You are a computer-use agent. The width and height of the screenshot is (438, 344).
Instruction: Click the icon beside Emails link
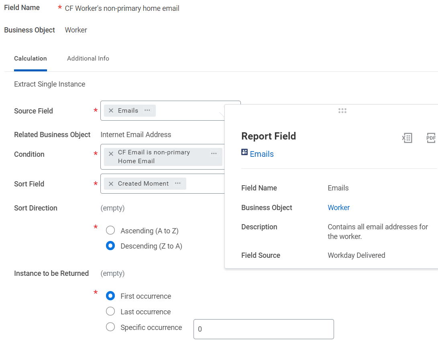[244, 152]
